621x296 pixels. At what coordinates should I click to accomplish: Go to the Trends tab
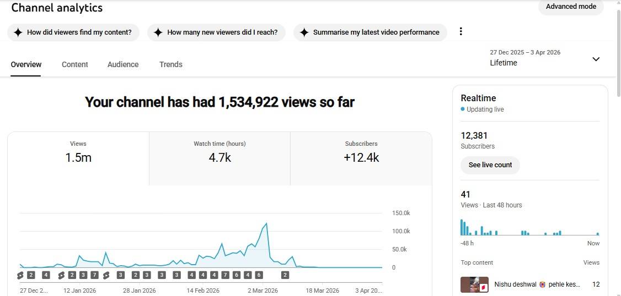pyautogui.click(x=170, y=64)
